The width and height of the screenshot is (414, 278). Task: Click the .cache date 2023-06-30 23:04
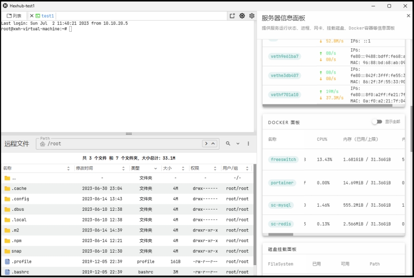pyautogui.click(x=102, y=188)
